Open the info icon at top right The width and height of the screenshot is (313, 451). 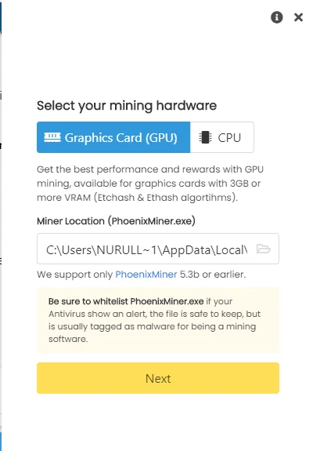[x=276, y=17]
